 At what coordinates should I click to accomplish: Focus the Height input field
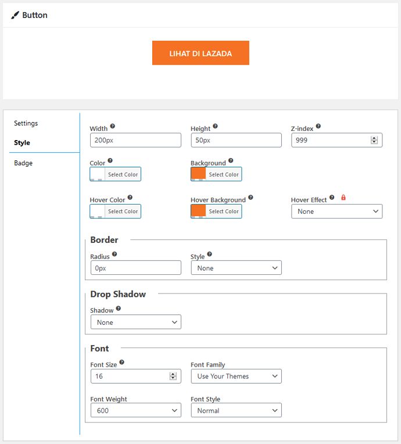click(236, 140)
